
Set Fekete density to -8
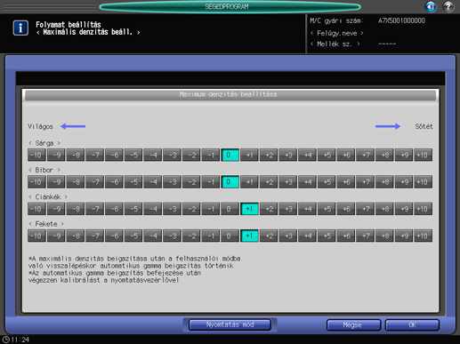point(76,236)
